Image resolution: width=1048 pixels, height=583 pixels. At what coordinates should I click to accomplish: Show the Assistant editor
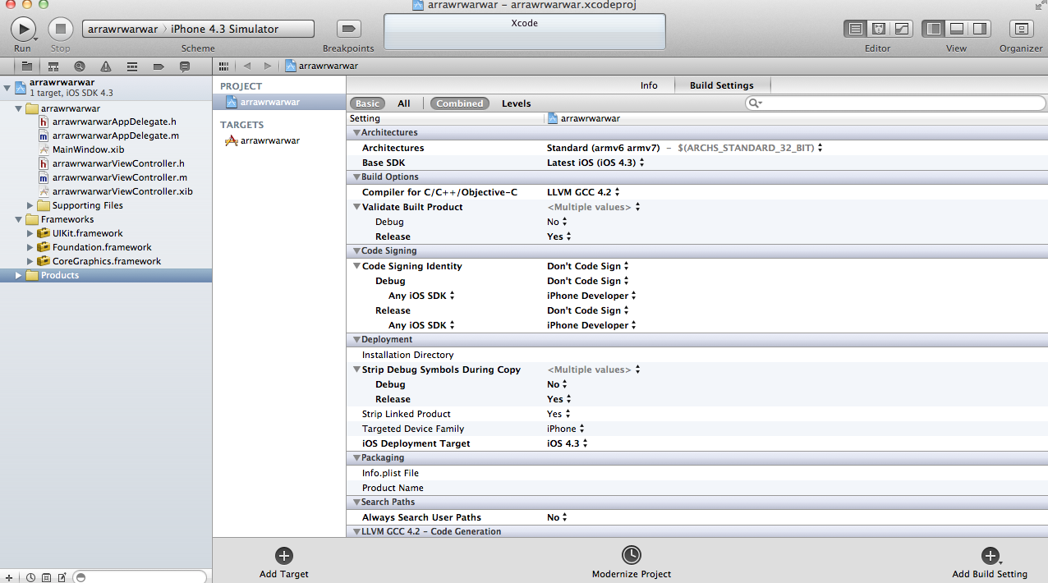click(878, 29)
